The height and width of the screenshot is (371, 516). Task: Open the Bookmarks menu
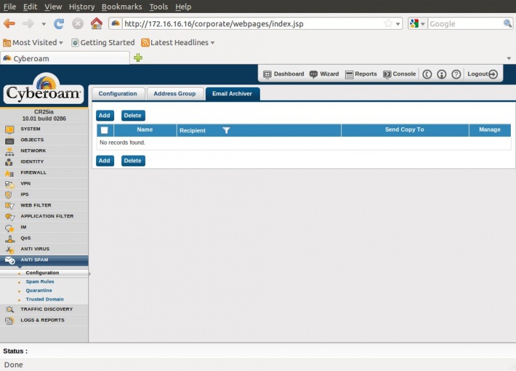pyautogui.click(x=121, y=6)
